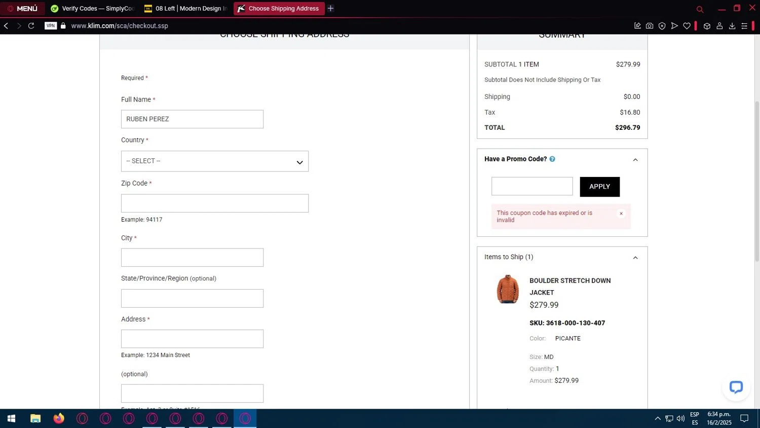The height and width of the screenshot is (428, 760).
Task: Click the APPLY promo code button
Action: pos(600,187)
